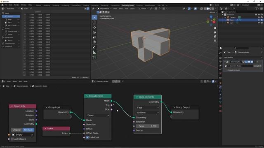Screen dimensions: 264x148
Task: Toggle render camera icon for Cube in outliner
Action: click(262, 20)
